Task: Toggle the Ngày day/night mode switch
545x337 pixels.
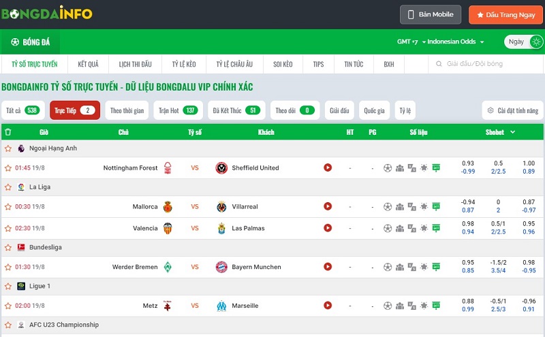Action: tap(523, 42)
